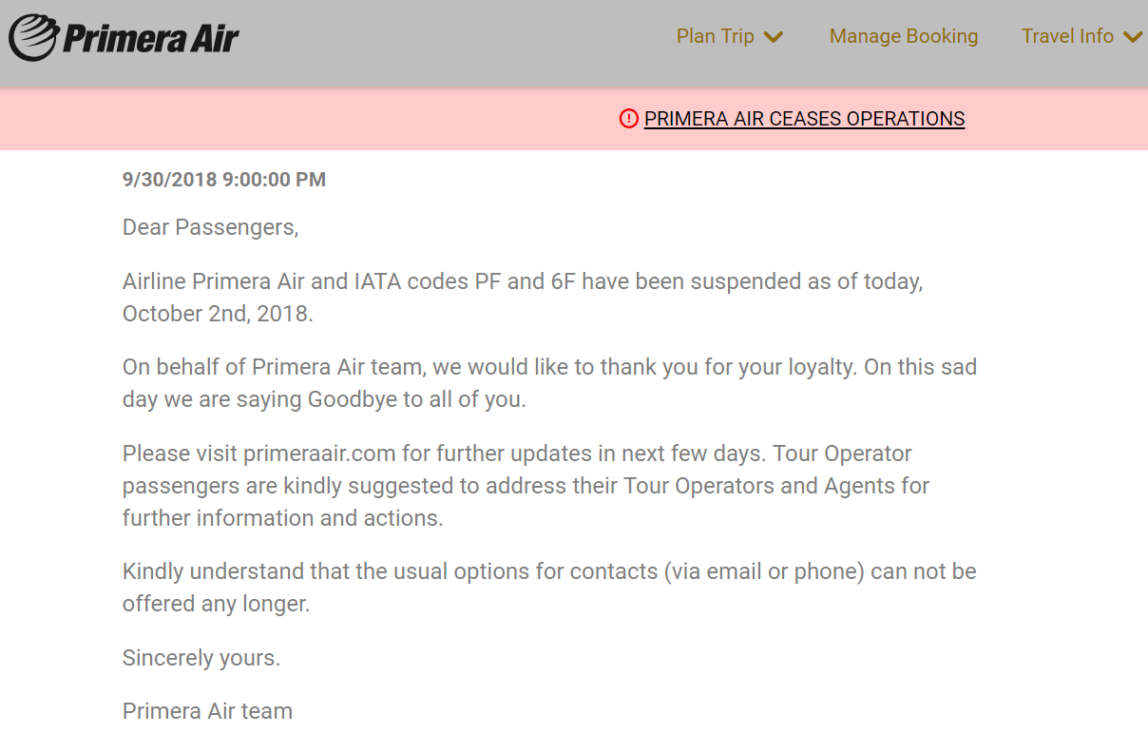Click the Primera Air globe logo icon
The height and width of the screenshot is (734, 1148).
point(34,38)
